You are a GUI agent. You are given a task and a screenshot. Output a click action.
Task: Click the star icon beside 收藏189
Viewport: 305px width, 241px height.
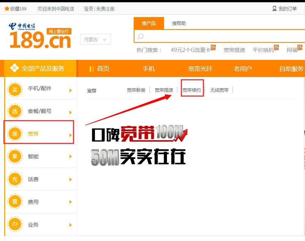click(x=6, y=8)
